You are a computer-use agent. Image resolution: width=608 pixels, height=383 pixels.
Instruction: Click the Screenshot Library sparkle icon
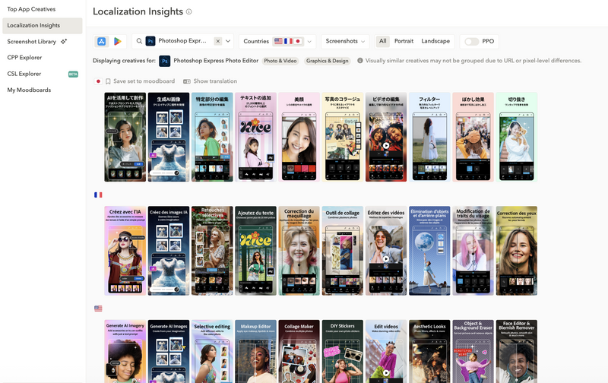pyautogui.click(x=64, y=41)
